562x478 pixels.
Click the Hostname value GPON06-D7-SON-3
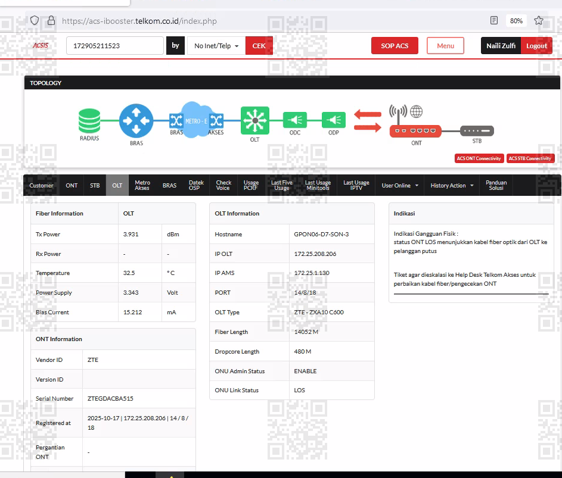tap(321, 234)
